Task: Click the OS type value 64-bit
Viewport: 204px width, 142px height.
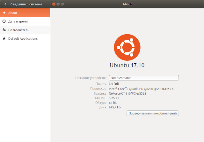Action: [113, 103]
